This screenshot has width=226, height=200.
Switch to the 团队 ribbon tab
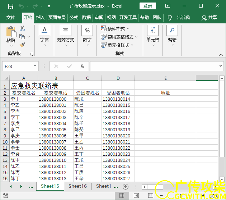coord(157,18)
